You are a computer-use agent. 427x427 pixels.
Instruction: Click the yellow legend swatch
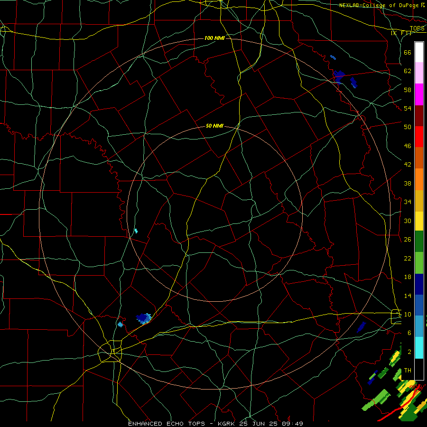click(419, 221)
